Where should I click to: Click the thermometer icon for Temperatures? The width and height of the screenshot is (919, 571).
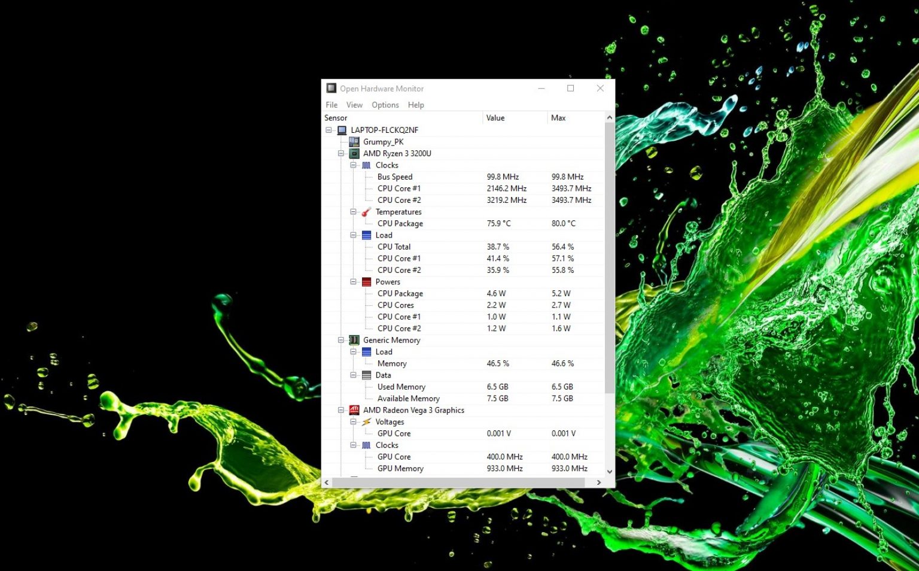coord(367,212)
